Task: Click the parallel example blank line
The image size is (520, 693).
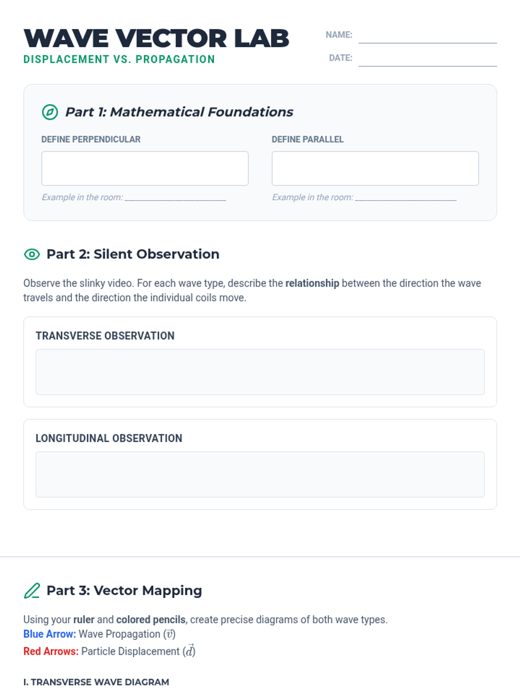Action: 406,198
